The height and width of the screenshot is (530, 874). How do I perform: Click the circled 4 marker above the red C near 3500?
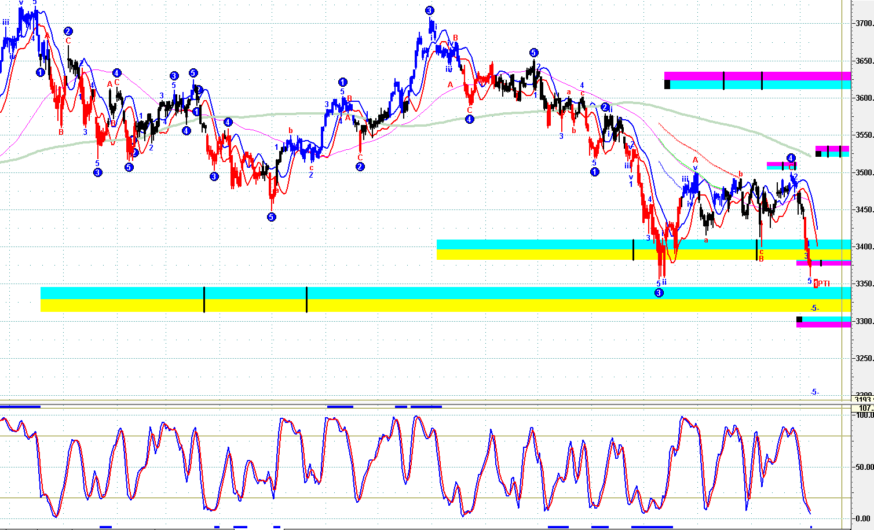click(791, 158)
